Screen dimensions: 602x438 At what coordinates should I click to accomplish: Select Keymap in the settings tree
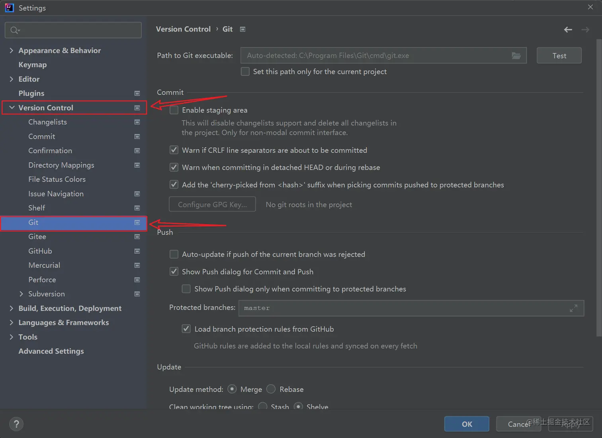(x=32, y=65)
